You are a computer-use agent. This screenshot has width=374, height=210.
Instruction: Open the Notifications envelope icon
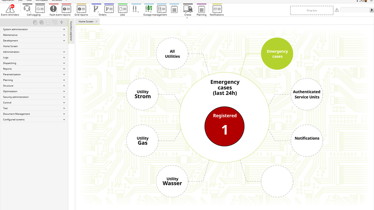click(217, 9)
